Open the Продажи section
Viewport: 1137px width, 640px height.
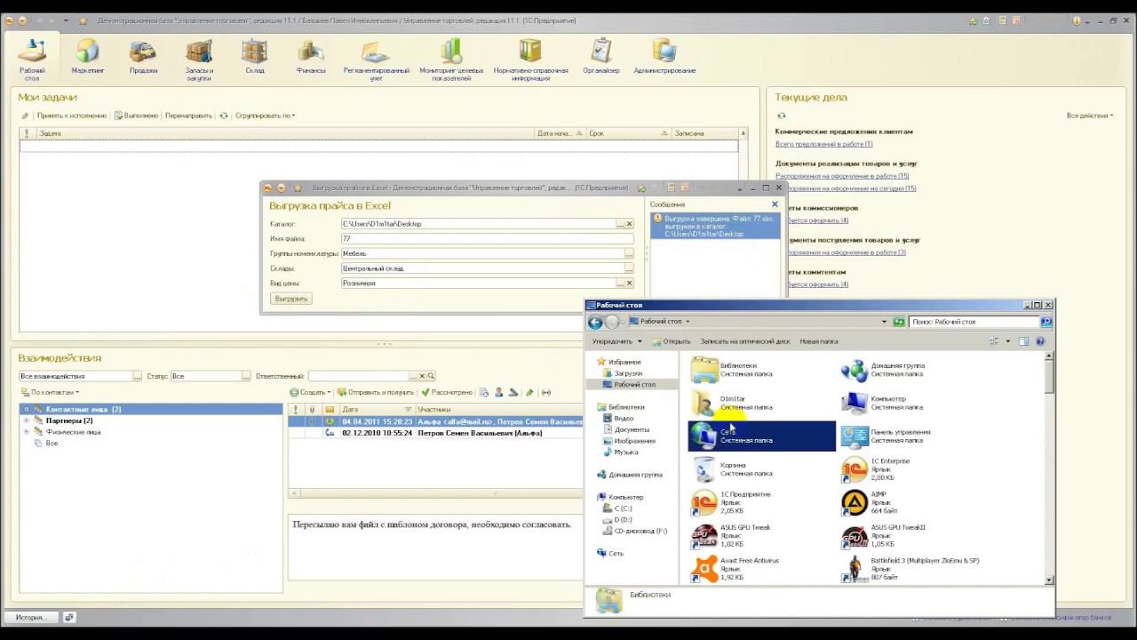tap(143, 59)
